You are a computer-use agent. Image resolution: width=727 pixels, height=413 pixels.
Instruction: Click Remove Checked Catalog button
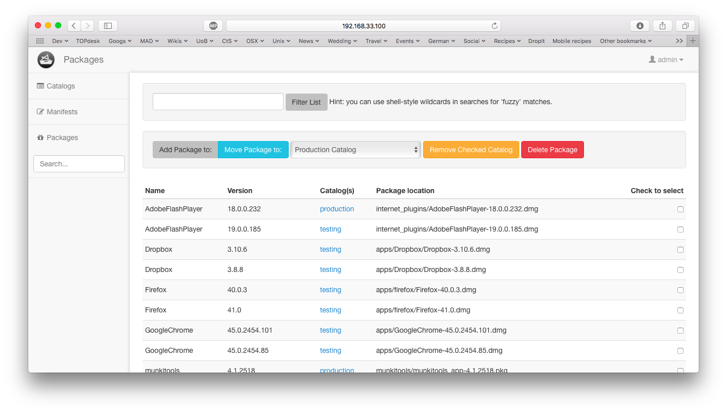coord(471,150)
